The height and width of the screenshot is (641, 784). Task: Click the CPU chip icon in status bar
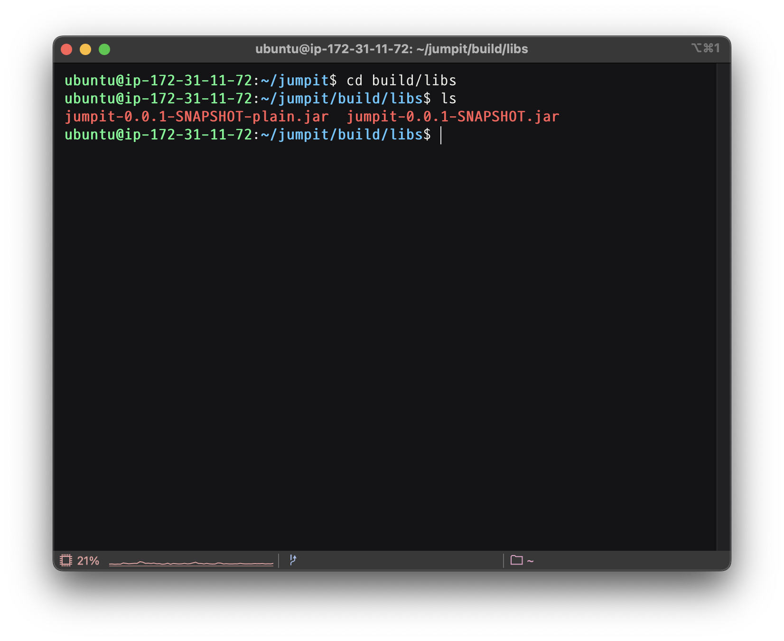tap(66, 560)
